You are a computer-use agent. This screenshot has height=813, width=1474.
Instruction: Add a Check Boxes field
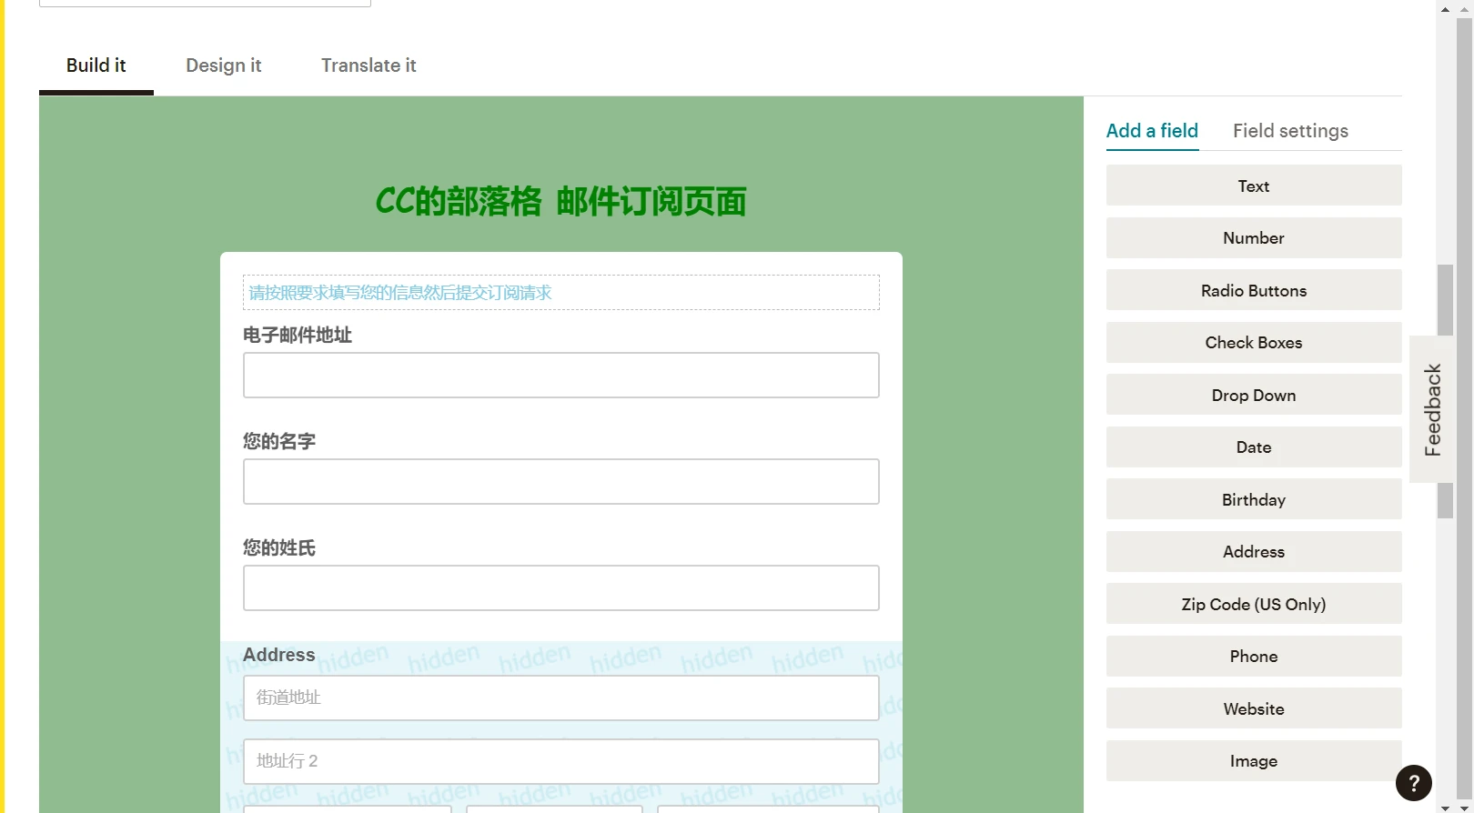tap(1254, 342)
